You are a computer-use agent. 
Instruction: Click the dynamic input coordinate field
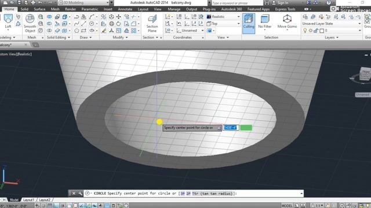[231, 128]
